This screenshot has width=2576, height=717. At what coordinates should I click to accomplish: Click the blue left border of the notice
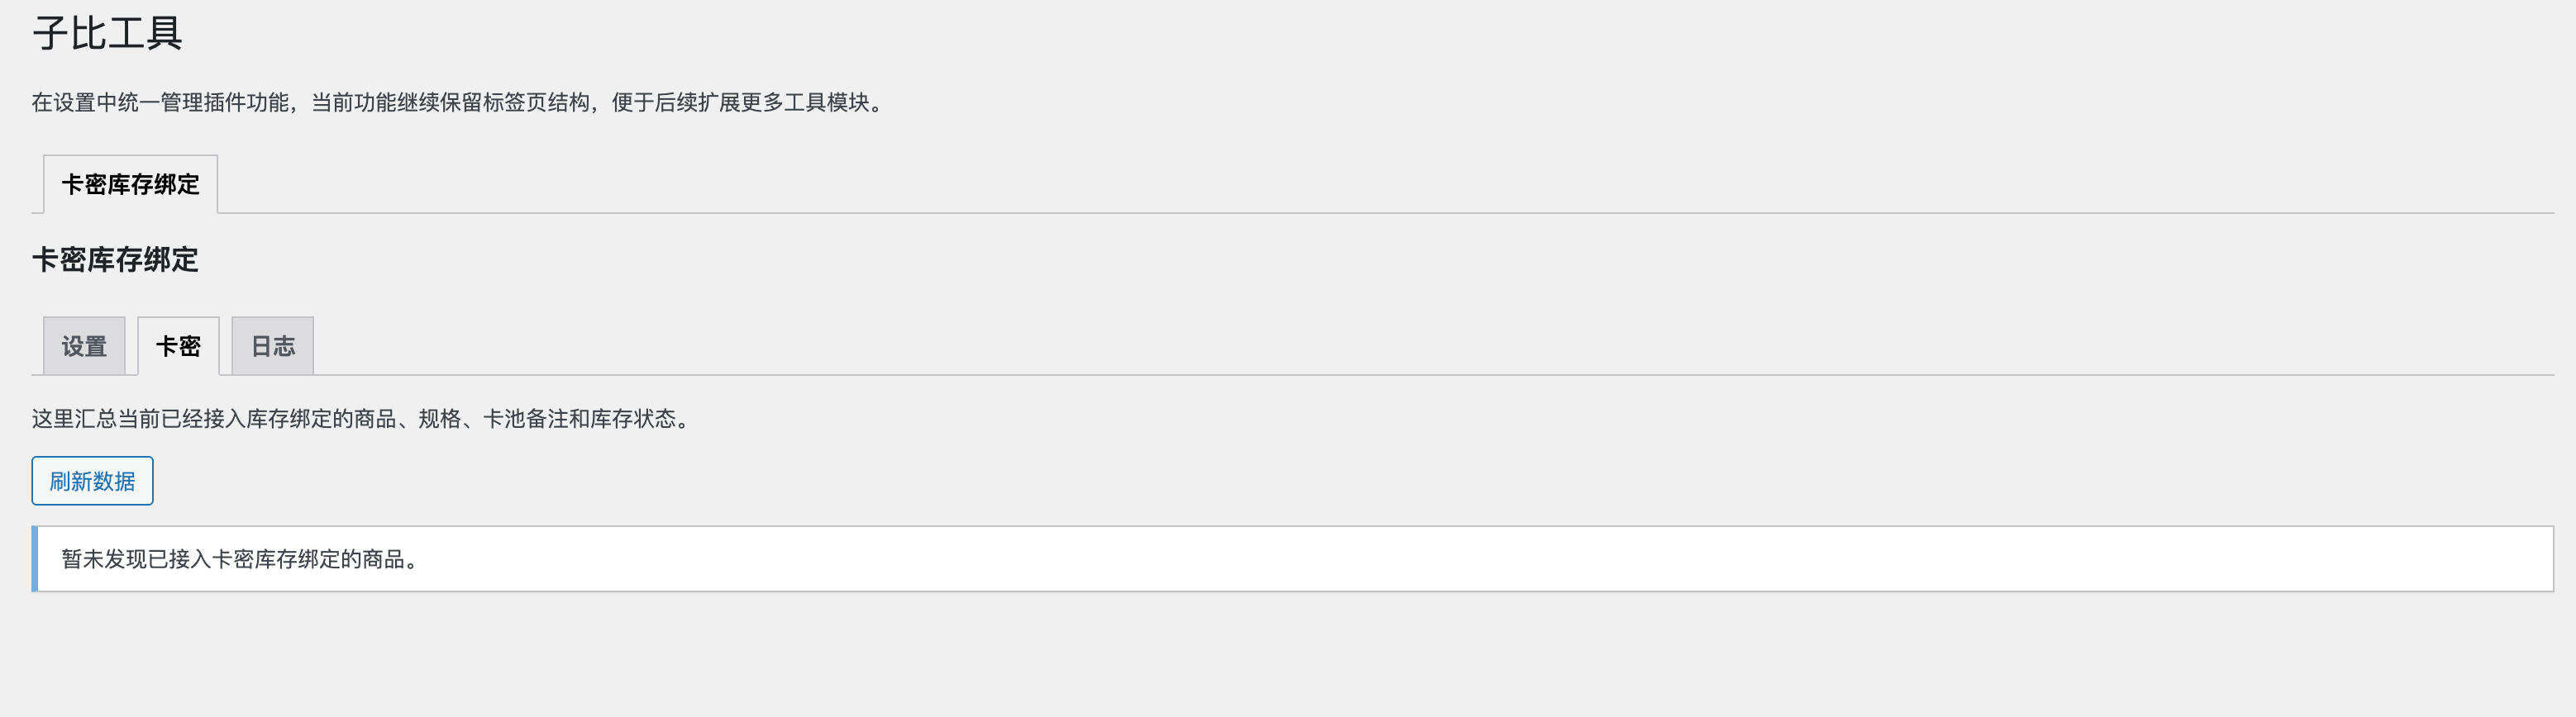[x=35, y=559]
